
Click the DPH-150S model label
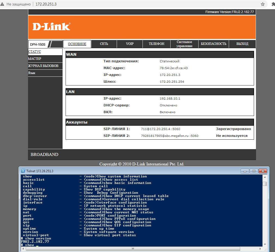pos(38,44)
